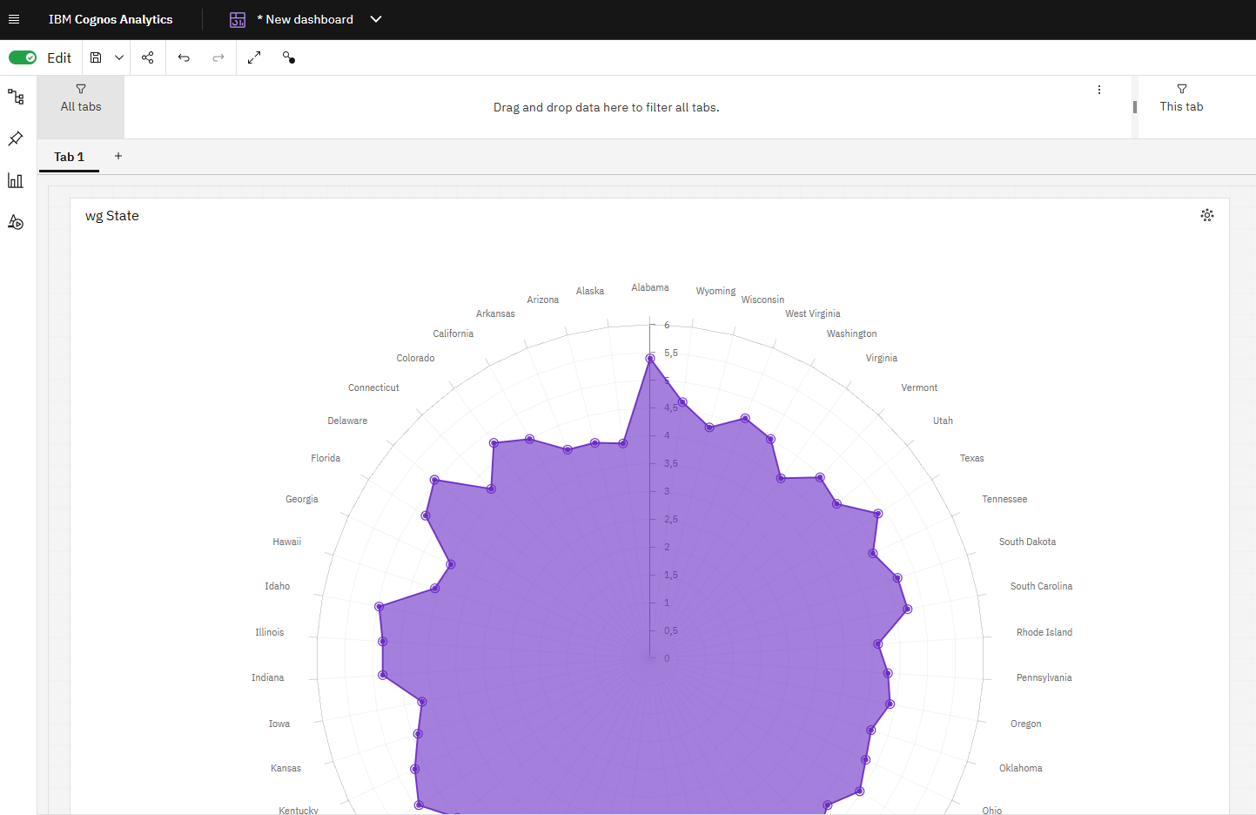Click the Tennessee axis label
Screen dimensions: 1256x815
(1004, 499)
